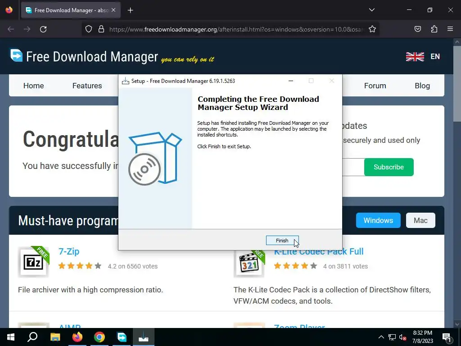Open the clock and date flyout
The height and width of the screenshot is (346, 461).
pos(422,337)
